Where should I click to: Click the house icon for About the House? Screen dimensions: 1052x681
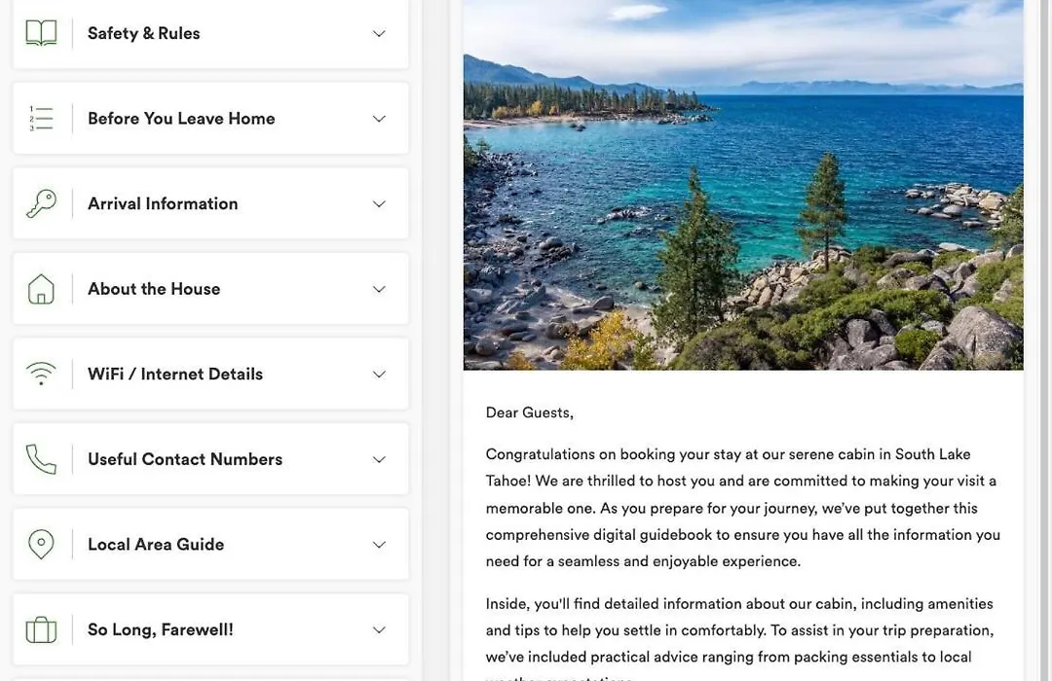(41, 289)
